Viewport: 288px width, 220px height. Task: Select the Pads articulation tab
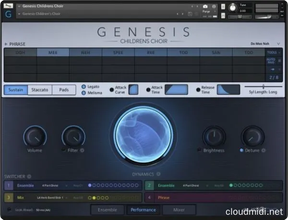(64, 90)
